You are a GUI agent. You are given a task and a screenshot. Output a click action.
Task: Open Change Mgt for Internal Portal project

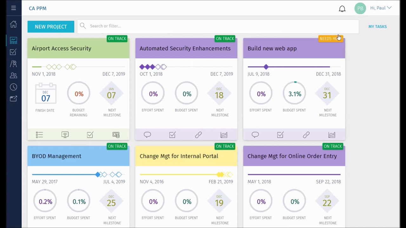point(179,156)
